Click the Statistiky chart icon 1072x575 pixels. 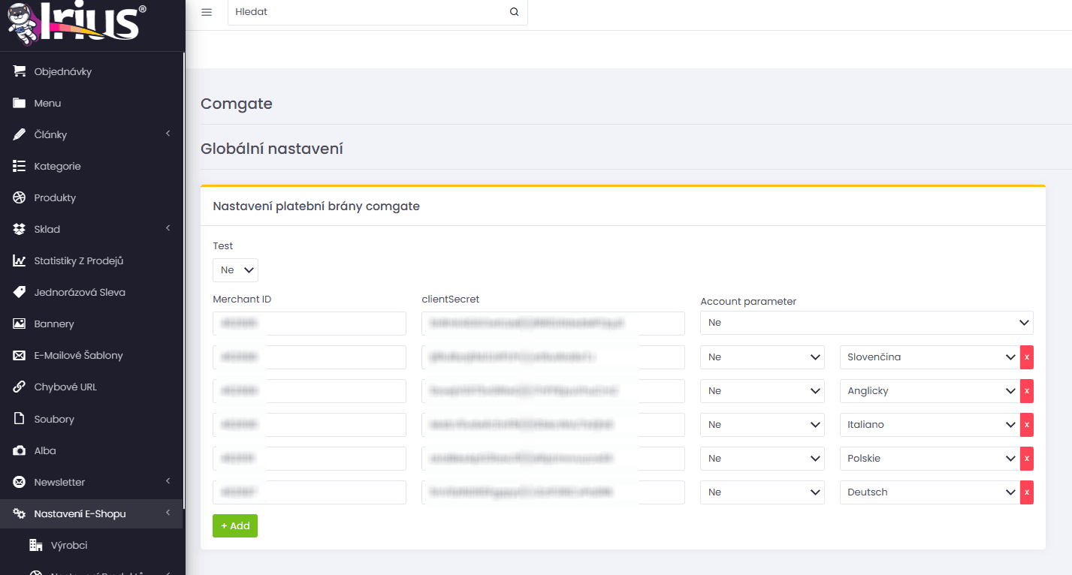tap(20, 260)
